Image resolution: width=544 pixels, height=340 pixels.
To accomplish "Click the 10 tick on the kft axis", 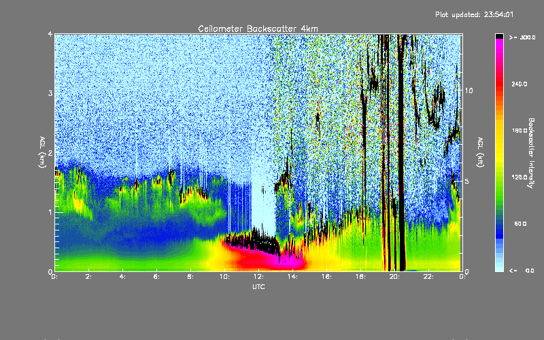I will [x=469, y=90].
